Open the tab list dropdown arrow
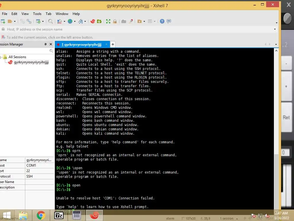Screen dimensions: 294x221 click(x=276, y=45)
